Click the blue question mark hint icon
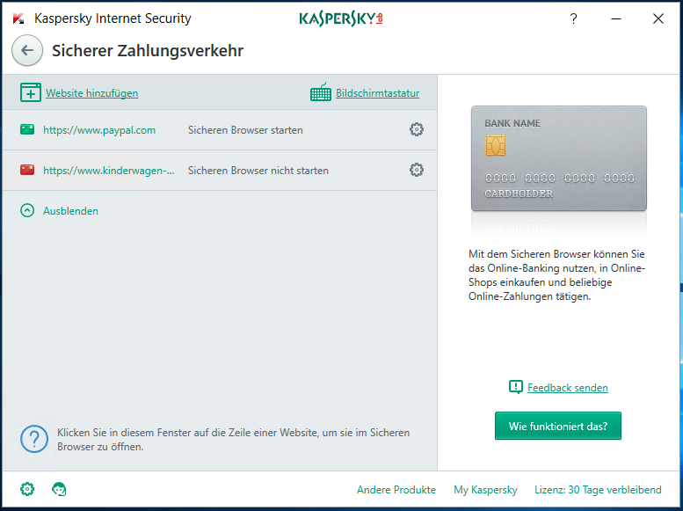The image size is (683, 511). click(x=34, y=439)
